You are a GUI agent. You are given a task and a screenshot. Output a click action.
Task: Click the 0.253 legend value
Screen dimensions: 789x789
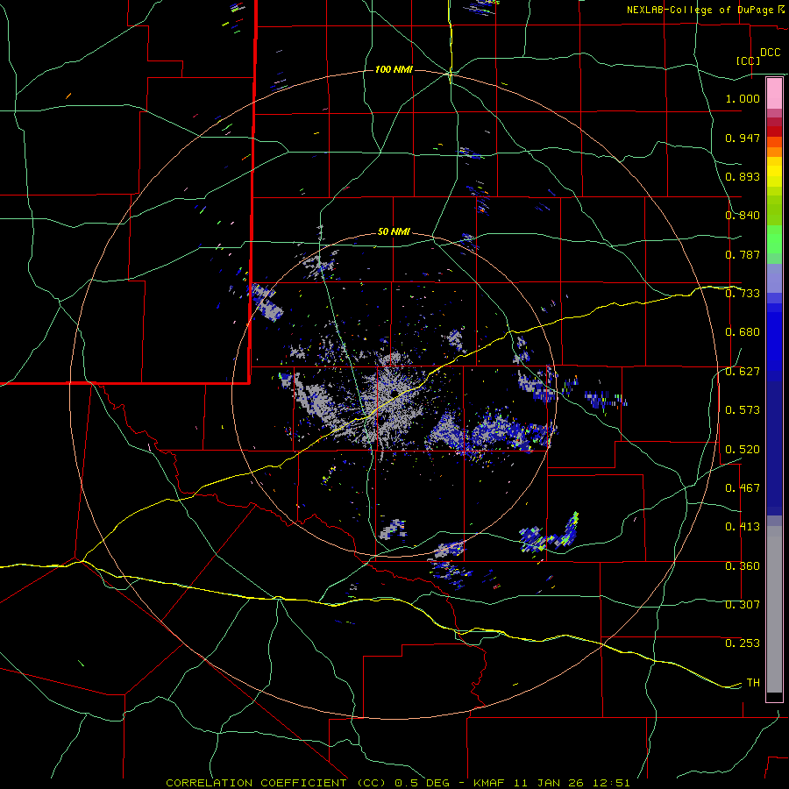click(x=743, y=643)
